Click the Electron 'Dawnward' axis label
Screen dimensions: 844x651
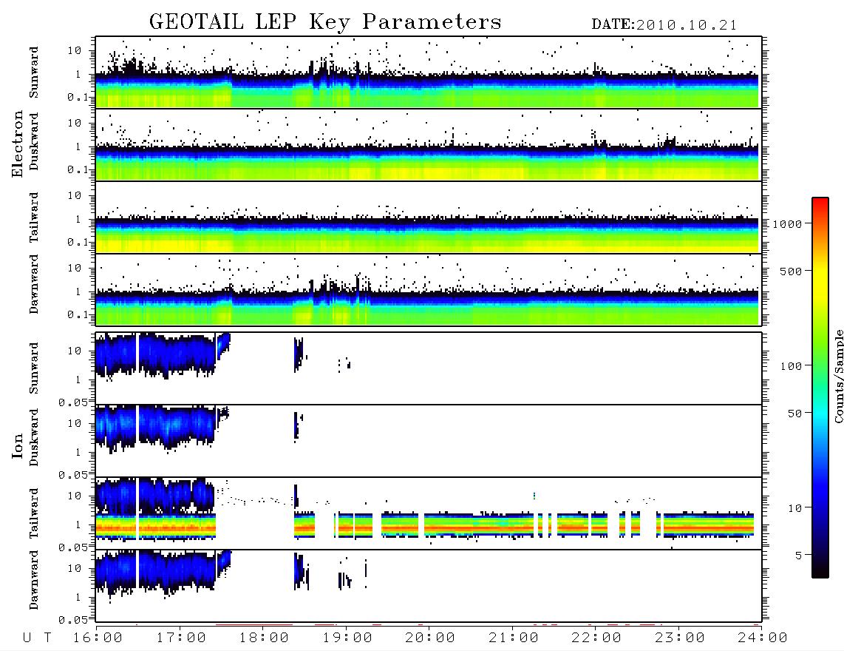(34, 285)
